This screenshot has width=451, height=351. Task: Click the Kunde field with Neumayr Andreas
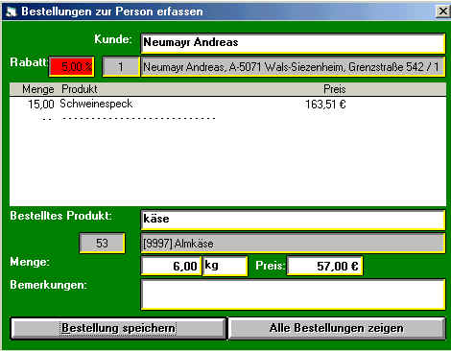[x=293, y=43]
